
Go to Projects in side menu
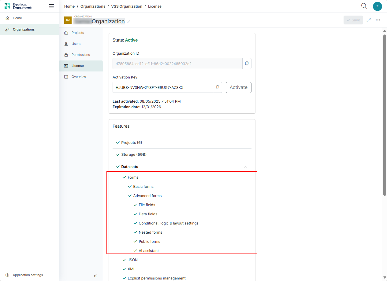(x=77, y=33)
